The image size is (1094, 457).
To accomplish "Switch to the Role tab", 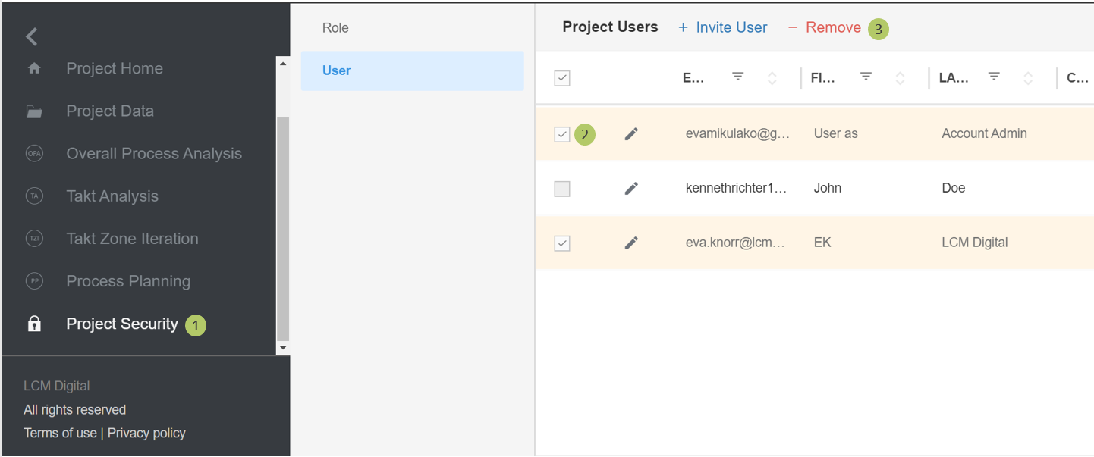I will coord(335,28).
